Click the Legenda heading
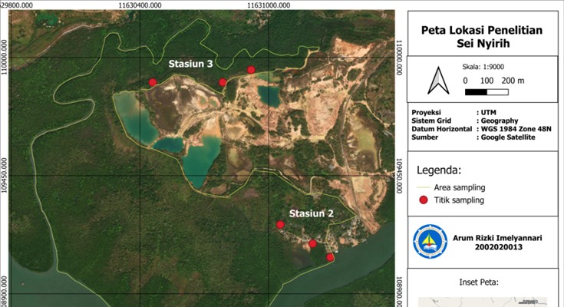This screenshot has width=564, height=307. [438, 170]
